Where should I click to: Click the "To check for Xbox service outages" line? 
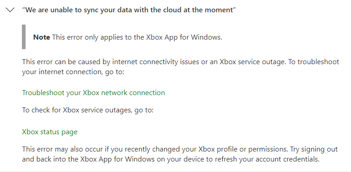88,110
